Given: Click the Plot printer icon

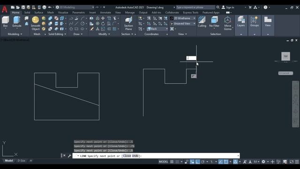Looking at the screenshot, I should (x=44, y=8).
